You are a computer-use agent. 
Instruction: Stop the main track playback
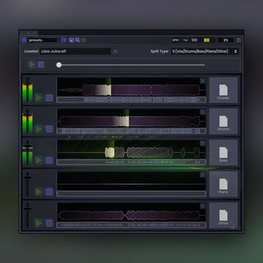click(x=41, y=64)
